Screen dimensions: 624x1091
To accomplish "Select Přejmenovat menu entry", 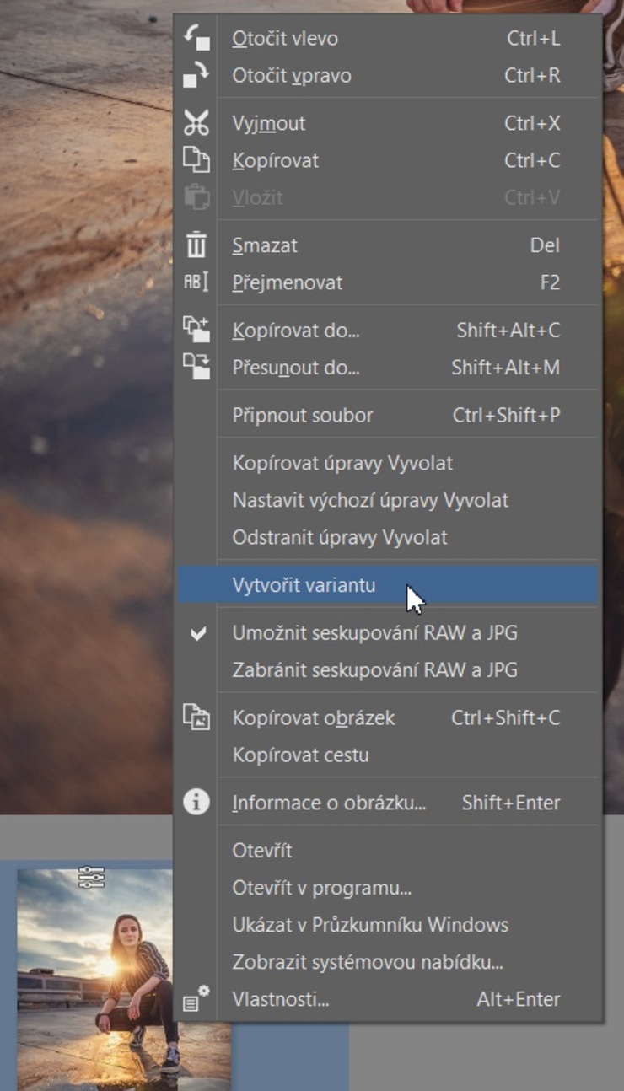I will point(388,282).
